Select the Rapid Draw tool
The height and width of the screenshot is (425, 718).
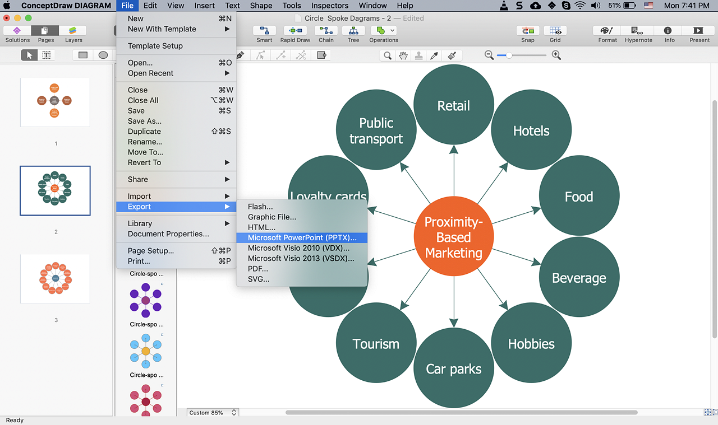pos(295,31)
